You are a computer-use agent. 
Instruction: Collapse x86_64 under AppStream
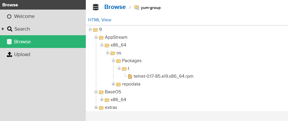102,45
